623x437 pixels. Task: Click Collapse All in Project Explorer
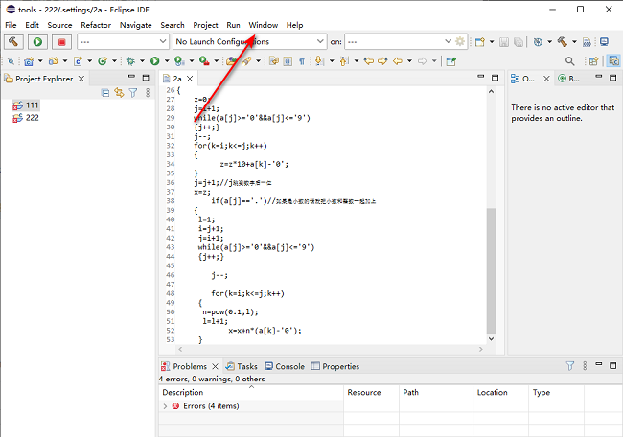(x=105, y=93)
